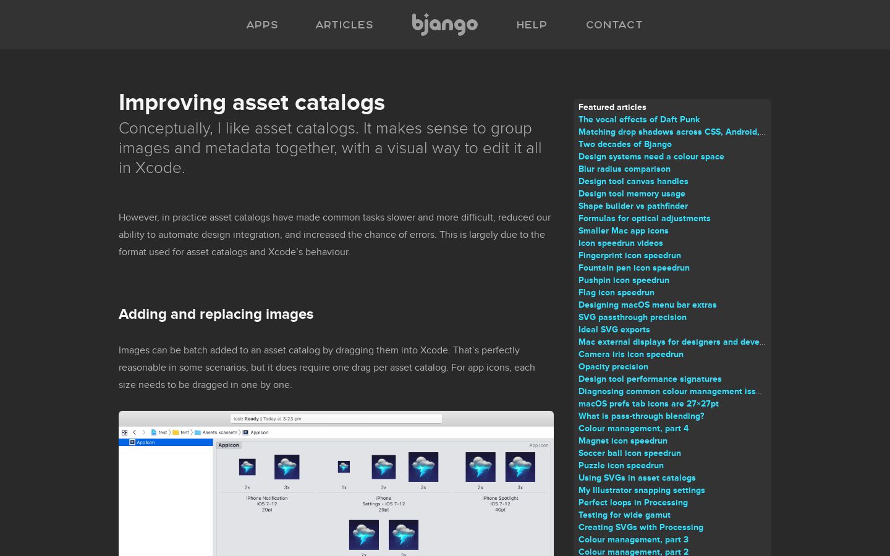The image size is (890, 556).
Task: Open 'Puzzle icon speedrun' link
Action: click(x=621, y=465)
